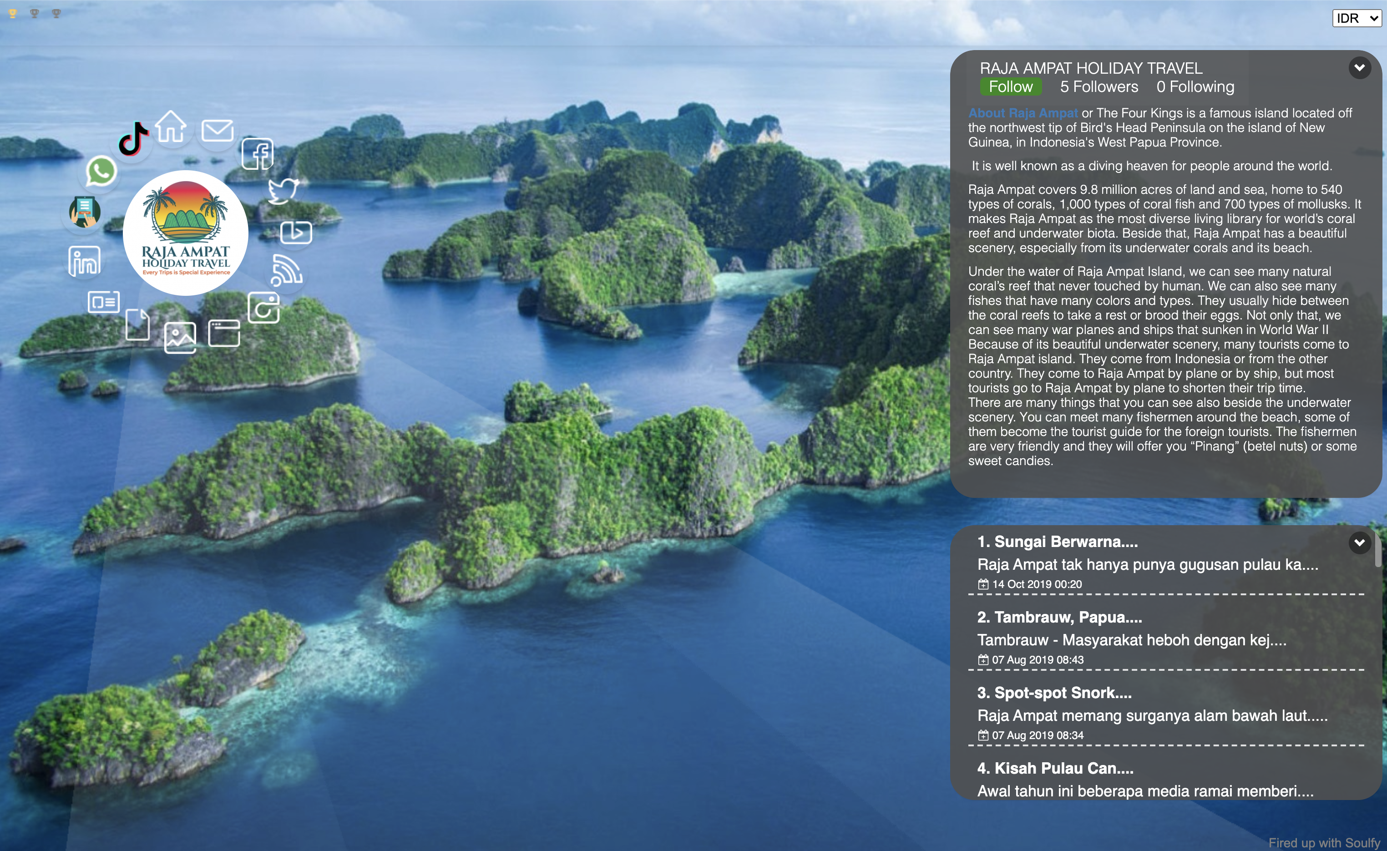Open the IDR currency dropdown
This screenshot has width=1387, height=851.
tap(1357, 19)
